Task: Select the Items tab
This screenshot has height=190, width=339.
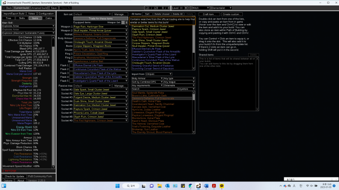Action: tap(35, 18)
